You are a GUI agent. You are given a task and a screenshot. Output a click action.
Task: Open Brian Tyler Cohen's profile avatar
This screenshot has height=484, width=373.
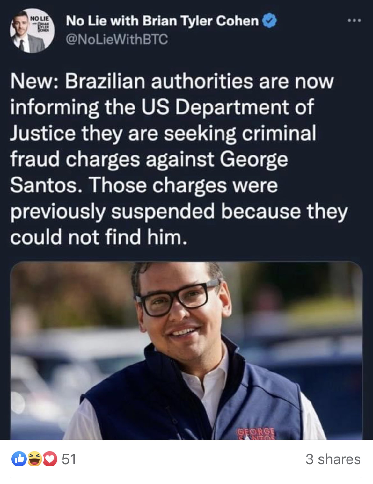click(32, 31)
